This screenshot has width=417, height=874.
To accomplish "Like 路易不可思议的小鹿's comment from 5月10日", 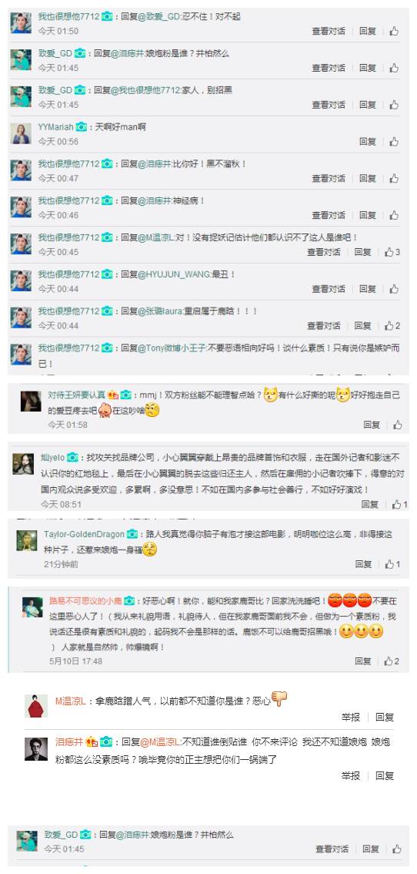I will [x=392, y=661].
